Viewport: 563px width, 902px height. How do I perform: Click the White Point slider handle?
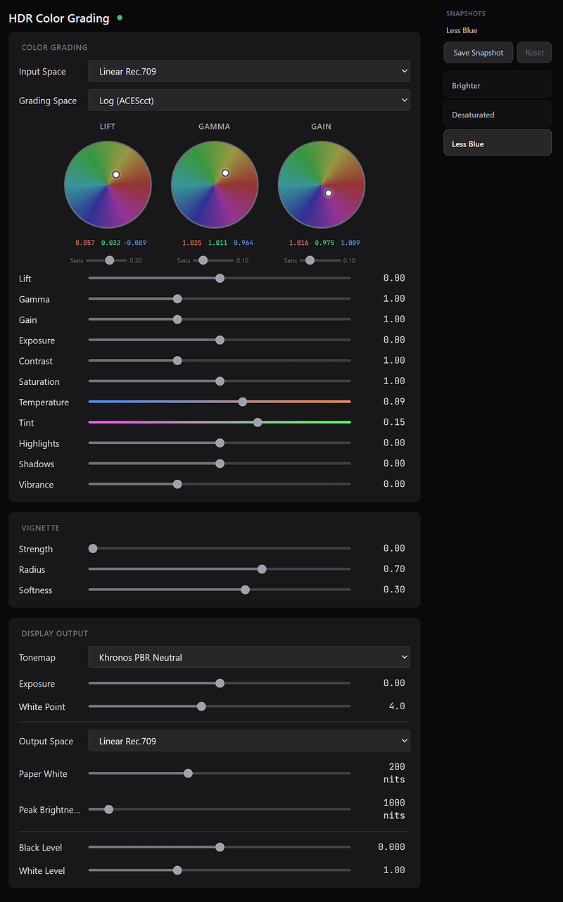[201, 706]
